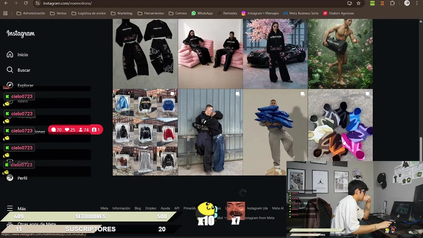Open the couple hugging by wall post
The image size is (423, 238).
210,132
